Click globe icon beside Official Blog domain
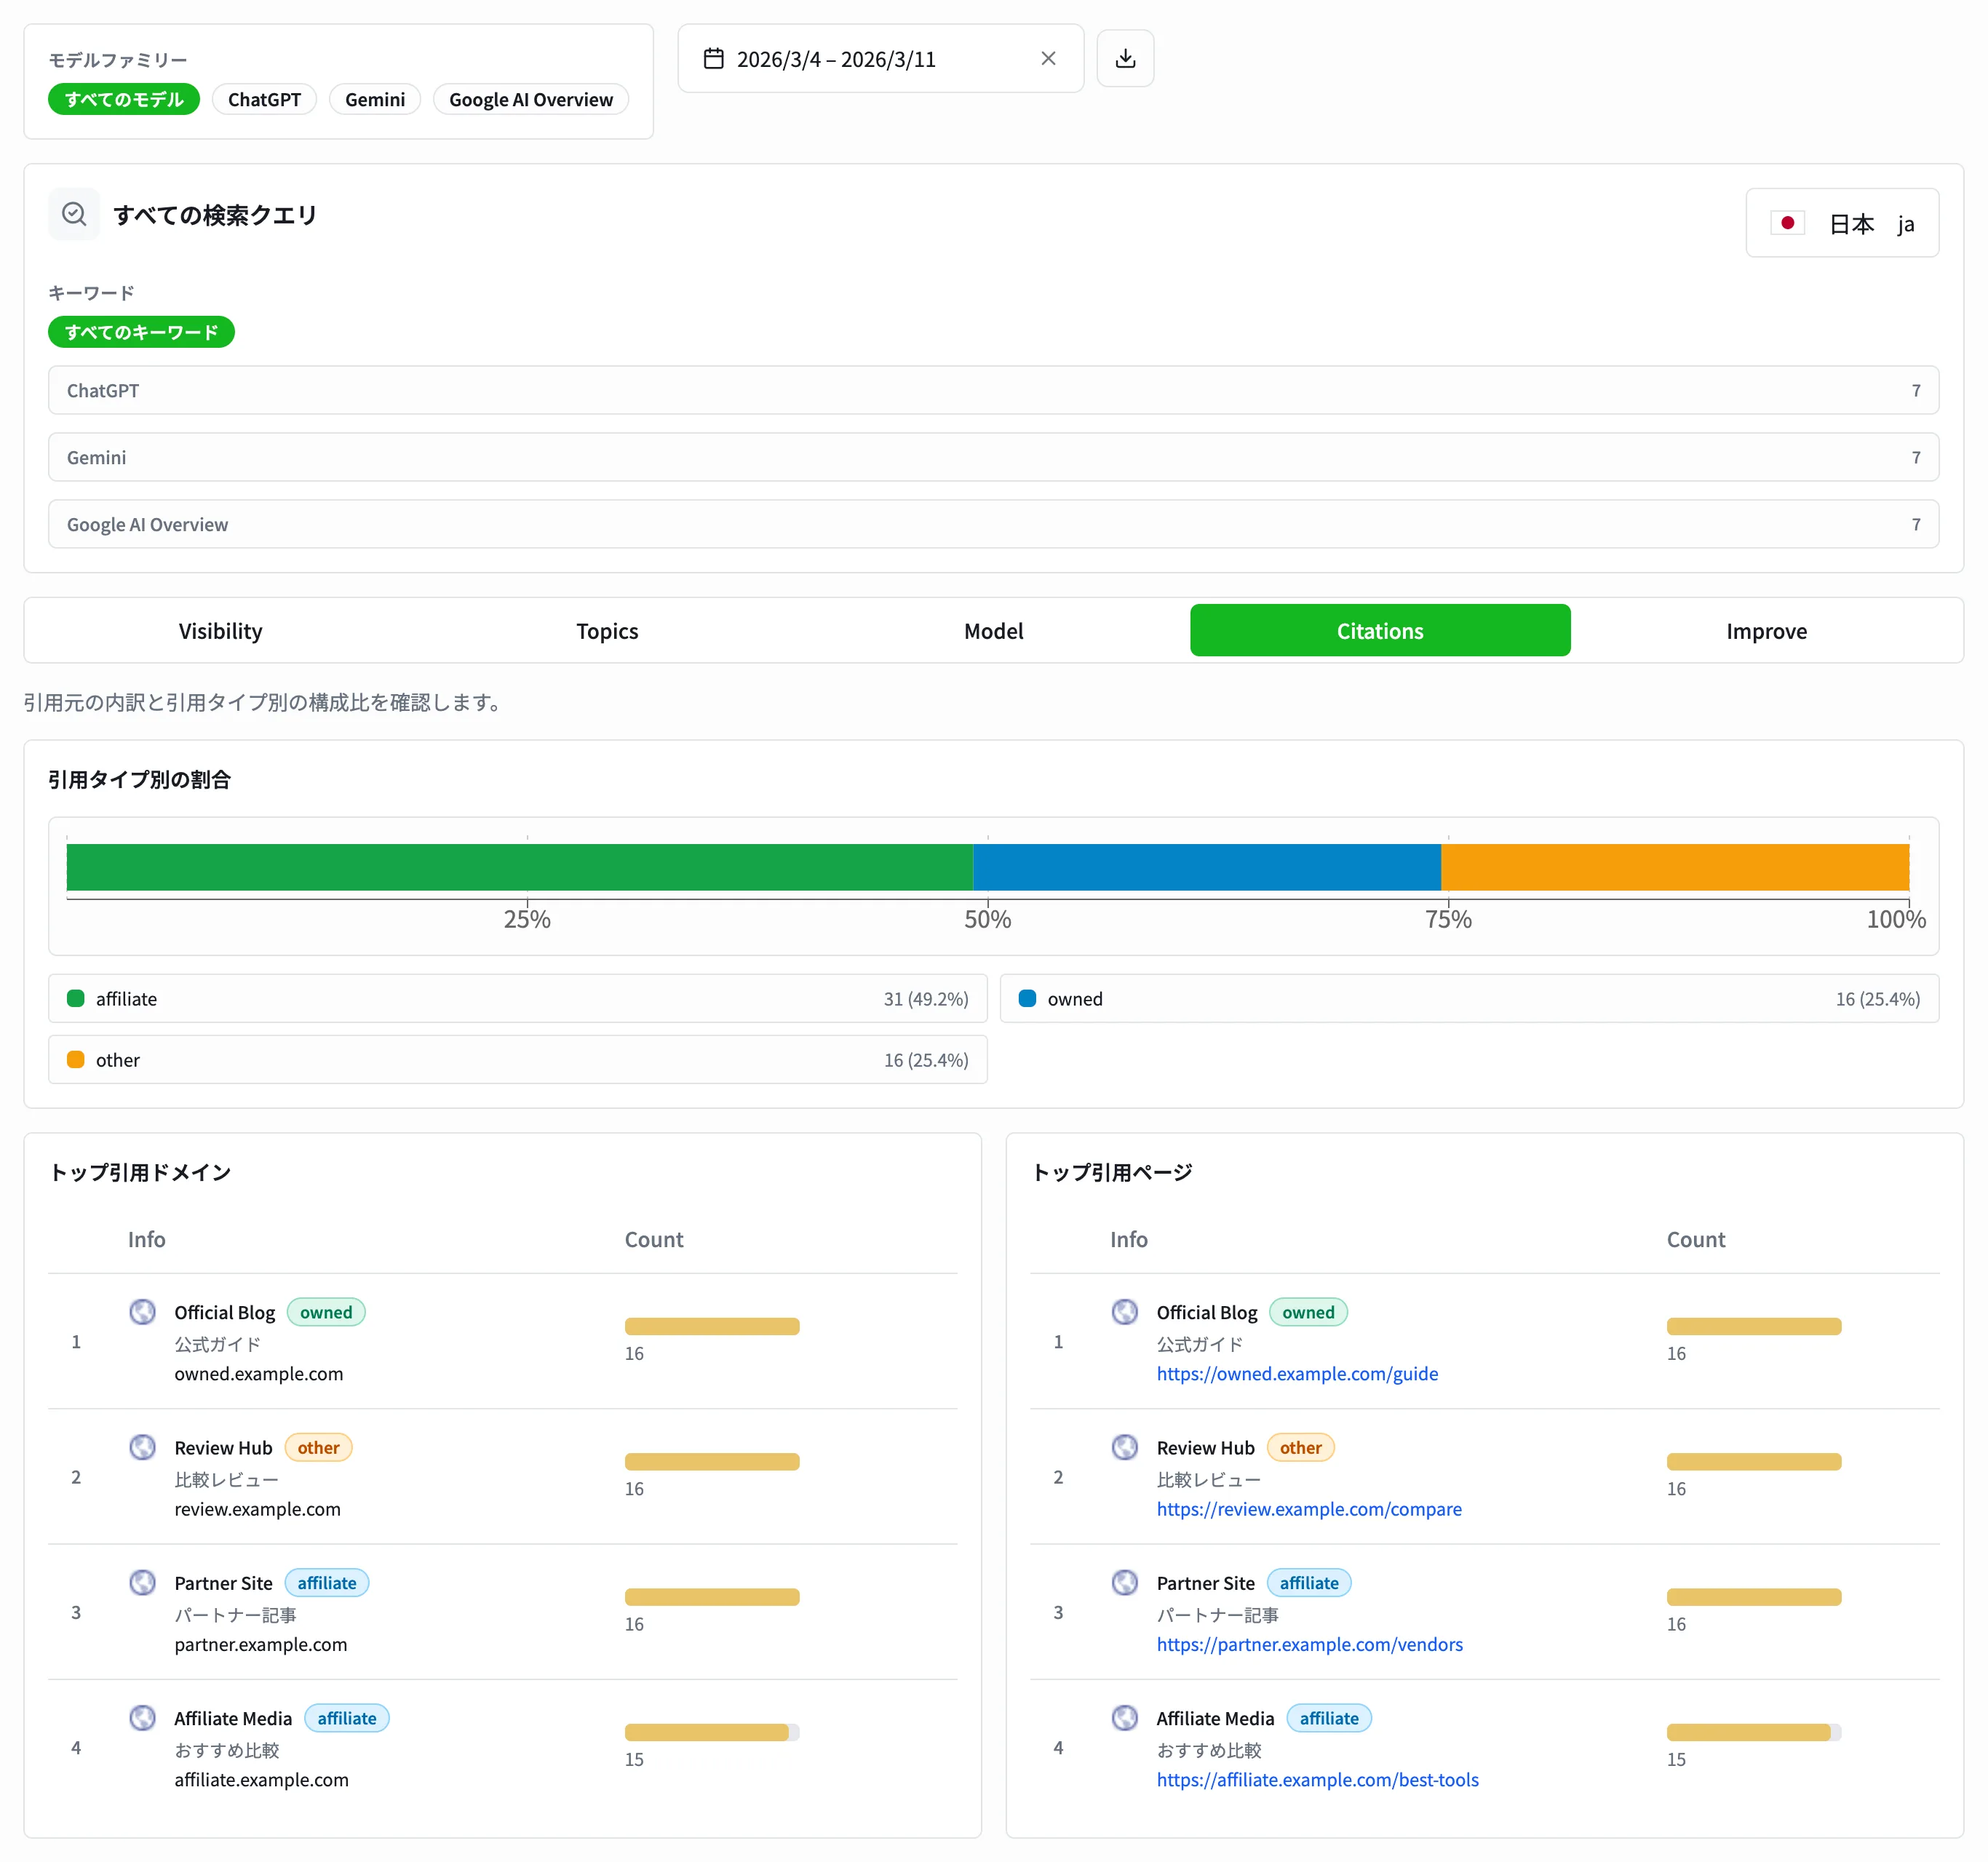This screenshot has height=1862, width=1988. tap(143, 1311)
